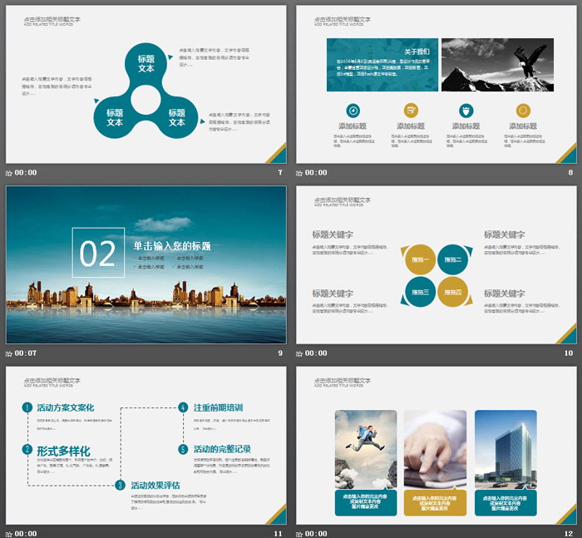Click the office building photo on slide 12
The height and width of the screenshot is (538, 582).
pyautogui.click(x=506, y=449)
